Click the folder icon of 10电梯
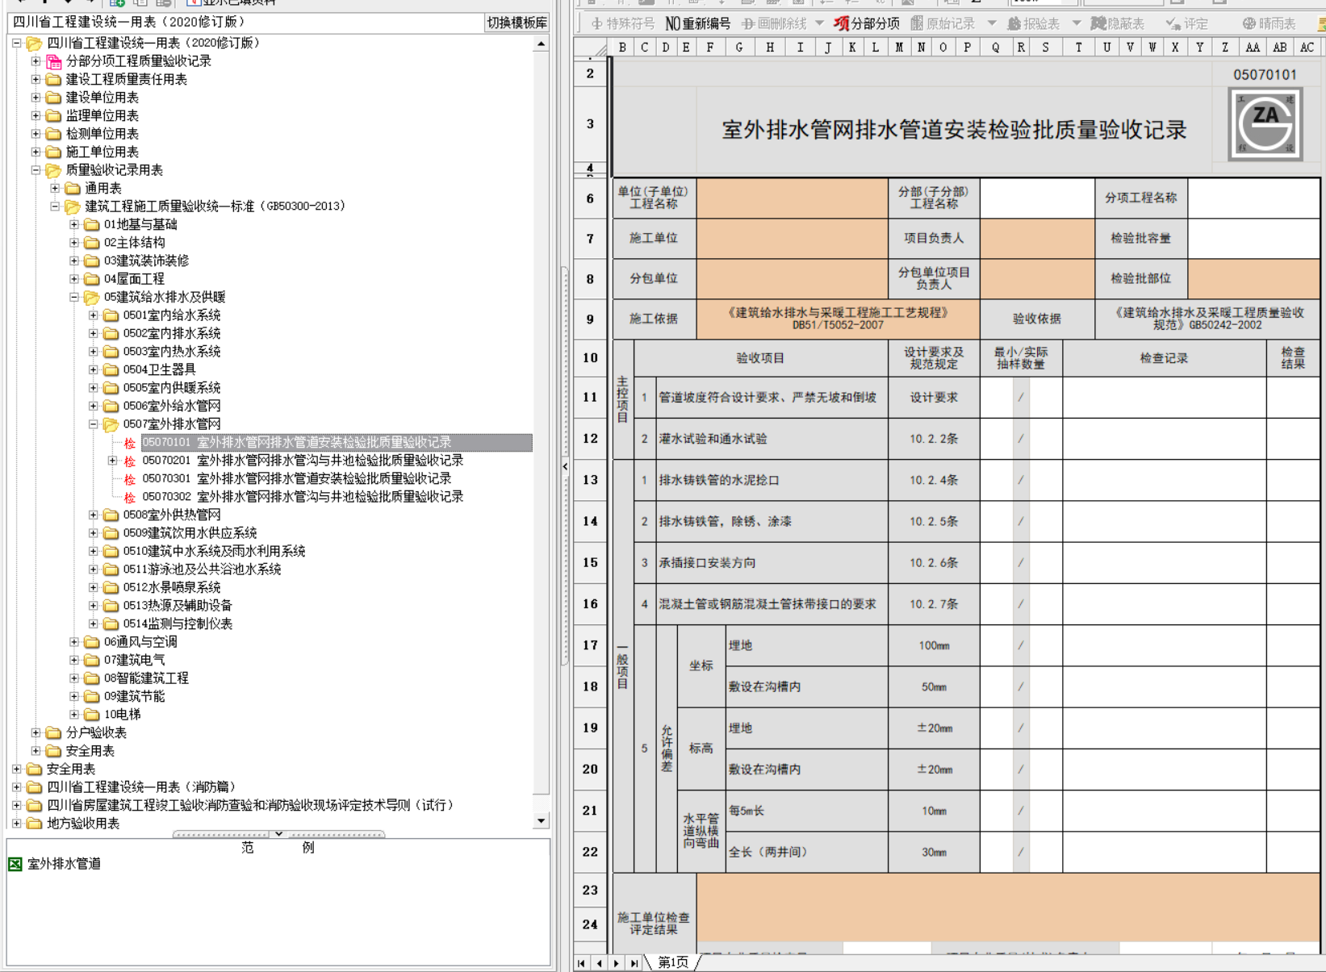1326x972 pixels. point(92,715)
